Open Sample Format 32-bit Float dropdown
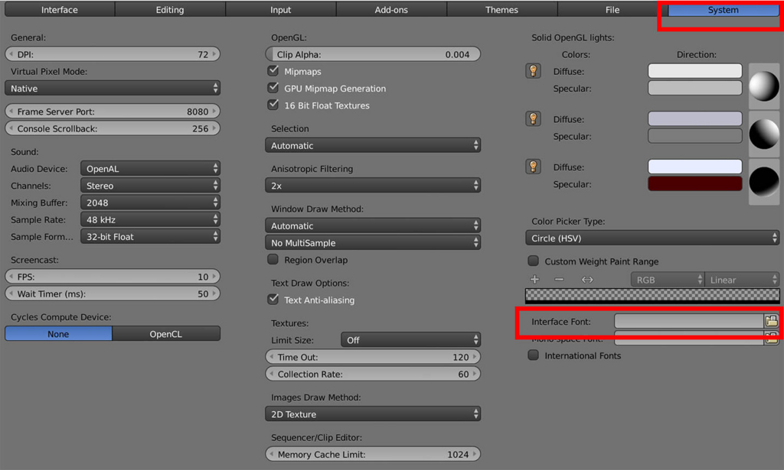This screenshot has height=470, width=784. pyautogui.click(x=151, y=236)
